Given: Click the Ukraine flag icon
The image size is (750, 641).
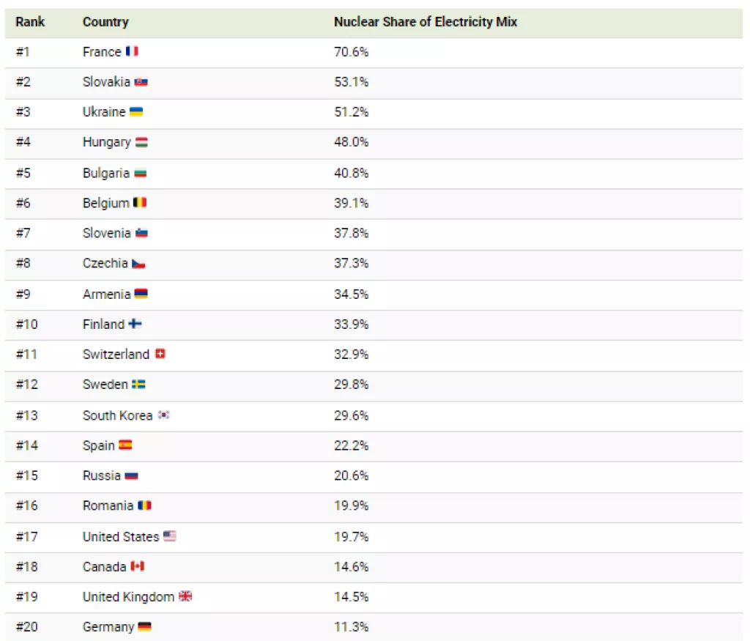Looking at the screenshot, I should [x=136, y=112].
